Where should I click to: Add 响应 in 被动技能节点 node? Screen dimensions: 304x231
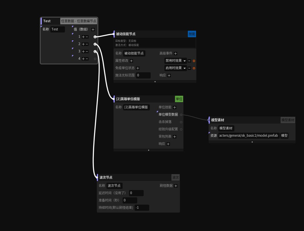click(x=169, y=76)
